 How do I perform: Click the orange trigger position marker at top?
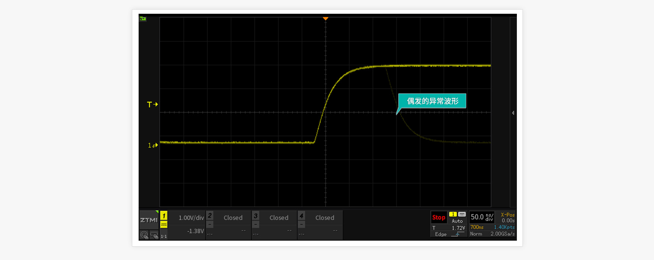coord(326,18)
